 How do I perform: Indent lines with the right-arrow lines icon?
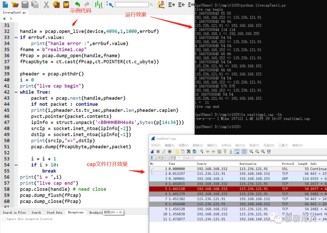171,4
